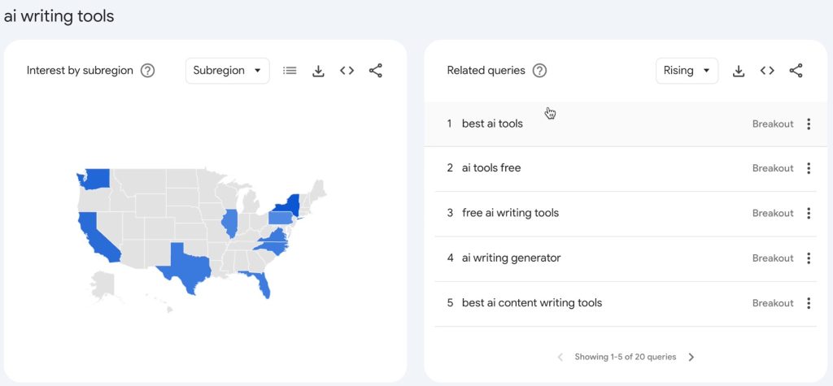
Task: Open help for Related queries
Action: point(539,71)
